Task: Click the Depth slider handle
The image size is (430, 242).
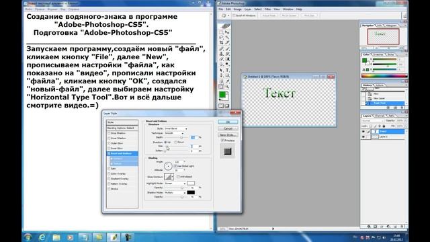Action: point(181,137)
